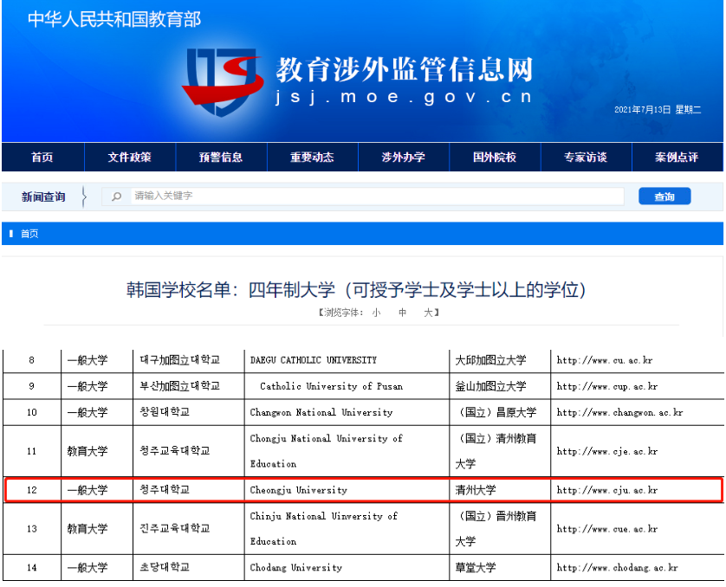This screenshot has height=587, width=726.
Task: Go to 预警信息 section
Action: tap(221, 158)
